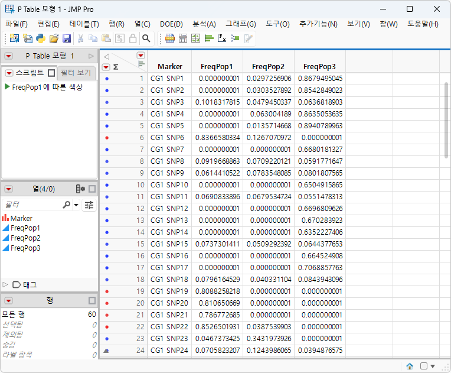Click the tag icon beside 태그
Image resolution: width=451 pixels, height=373 pixels.
(17, 285)
